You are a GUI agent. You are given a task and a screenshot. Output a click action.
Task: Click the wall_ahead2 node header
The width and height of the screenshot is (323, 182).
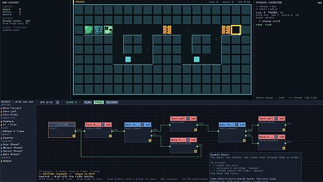tap(232, 125)
